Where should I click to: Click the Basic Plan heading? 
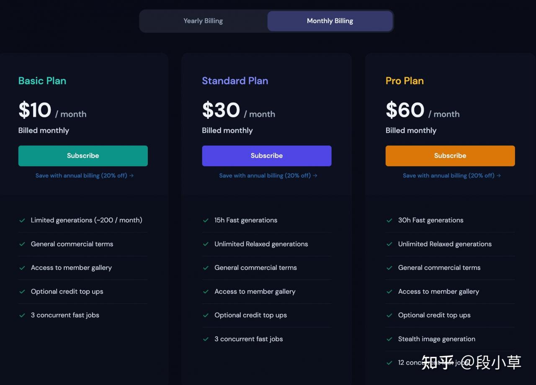pyautogui.click(x=42, y=81)
